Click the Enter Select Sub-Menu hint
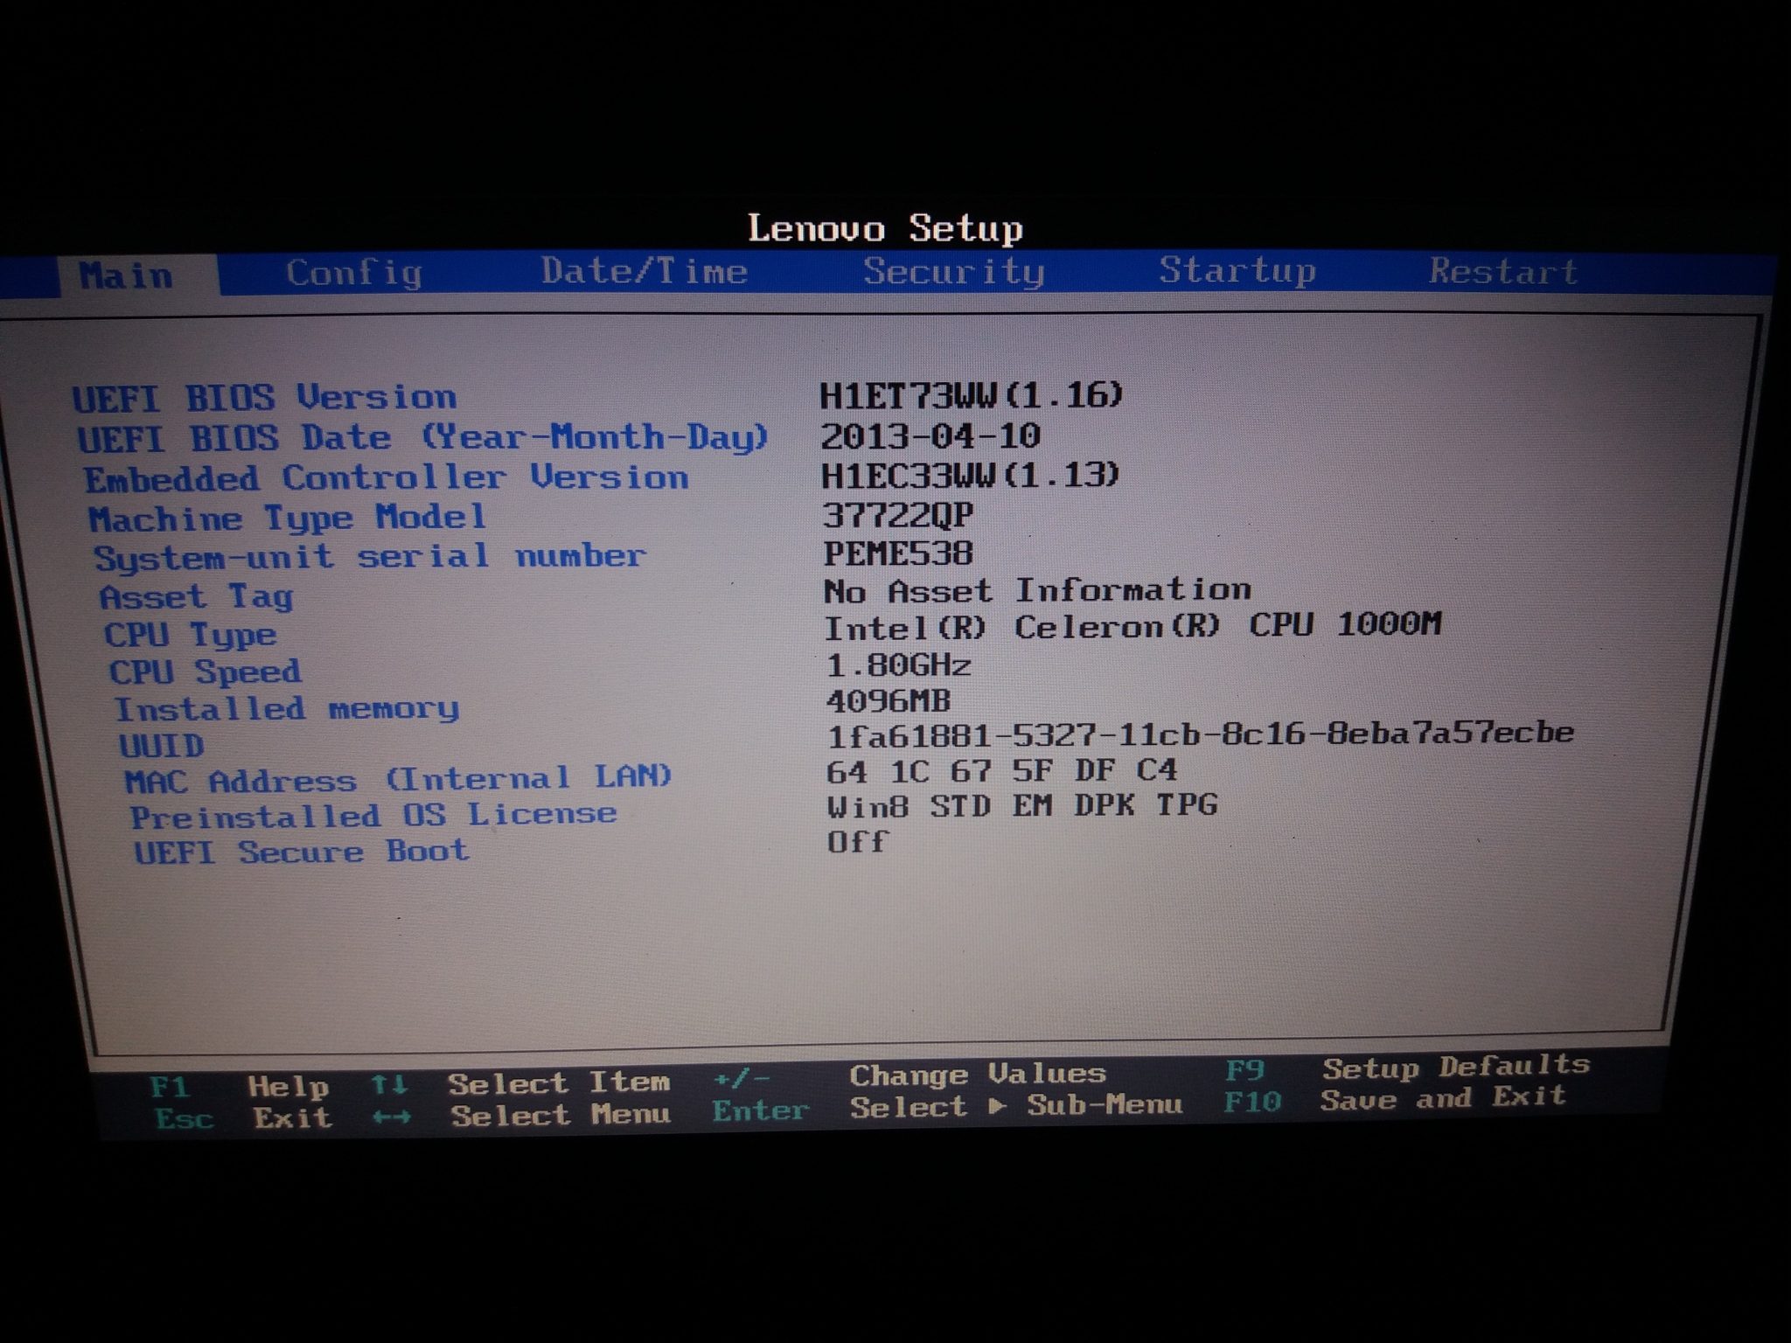1791x1343 pixels. (948, 1108)
